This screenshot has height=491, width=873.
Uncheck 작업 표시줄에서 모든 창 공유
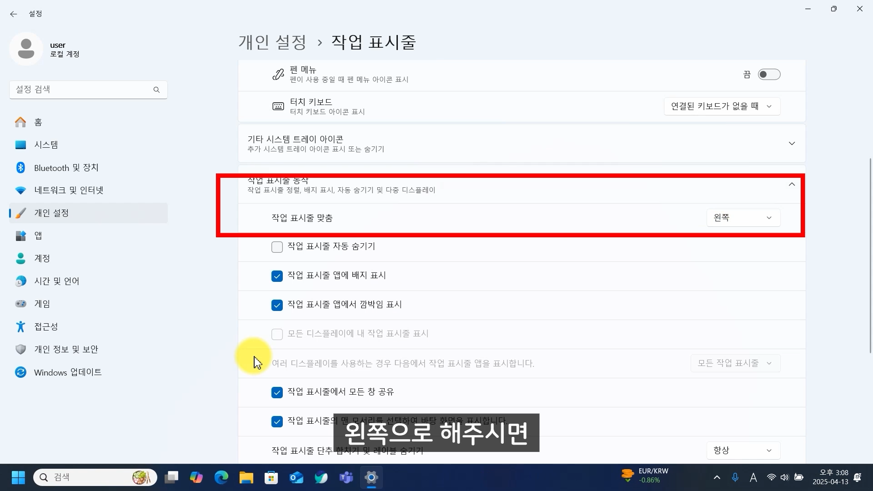pyautogui.click(x=277, y=392)
